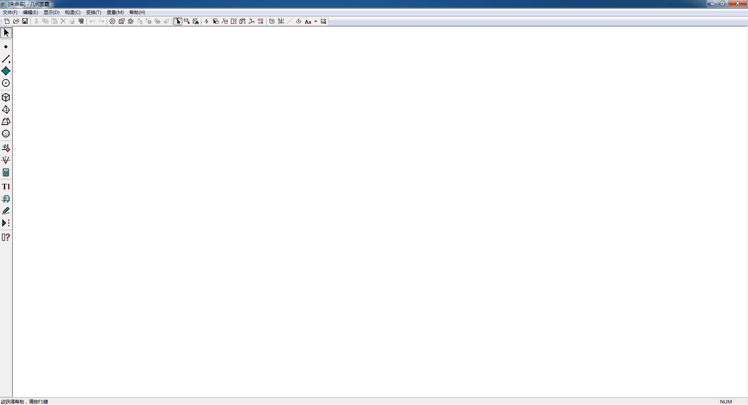Open the 文件(F) menu
Image resolution: width=748 pixels, height=405 pixels.
pos(10,12)
